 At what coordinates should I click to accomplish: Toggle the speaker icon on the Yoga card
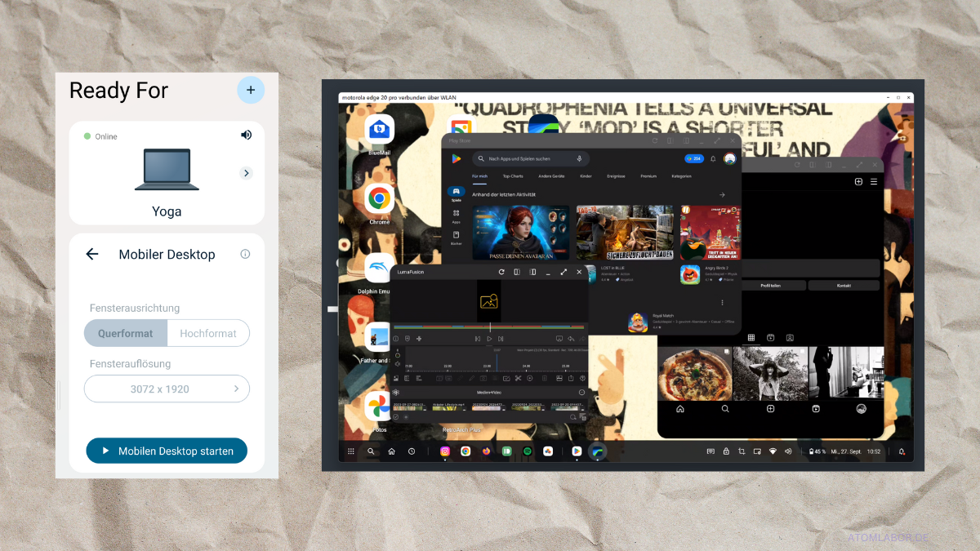point(246,135)
